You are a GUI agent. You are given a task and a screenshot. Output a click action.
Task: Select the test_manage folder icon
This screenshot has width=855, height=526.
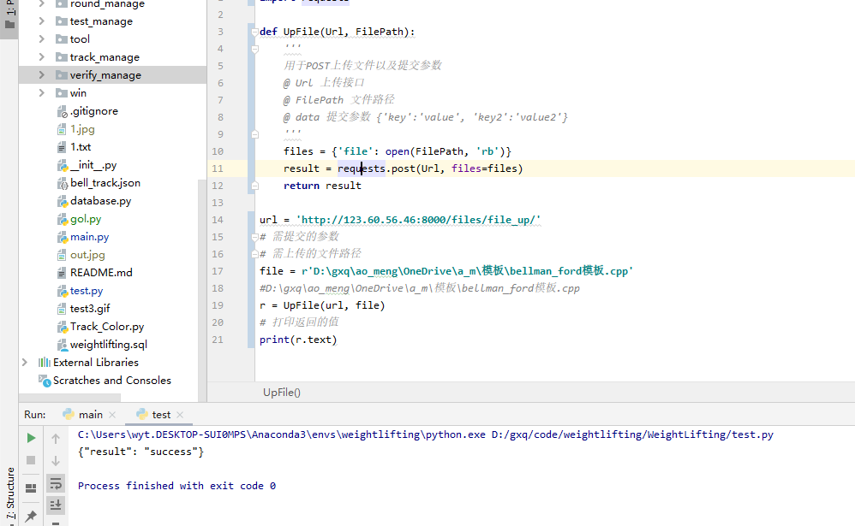click(x=62, y=21)
